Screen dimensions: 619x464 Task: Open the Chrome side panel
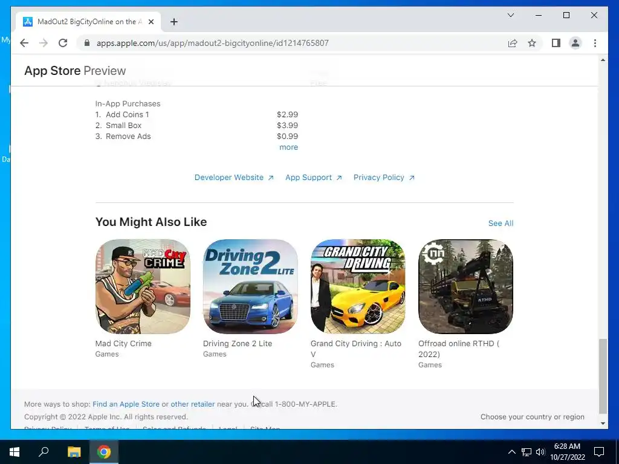click(556, 43)
